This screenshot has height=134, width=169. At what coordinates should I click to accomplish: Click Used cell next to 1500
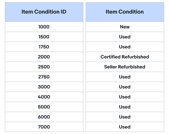pos(125,37)
